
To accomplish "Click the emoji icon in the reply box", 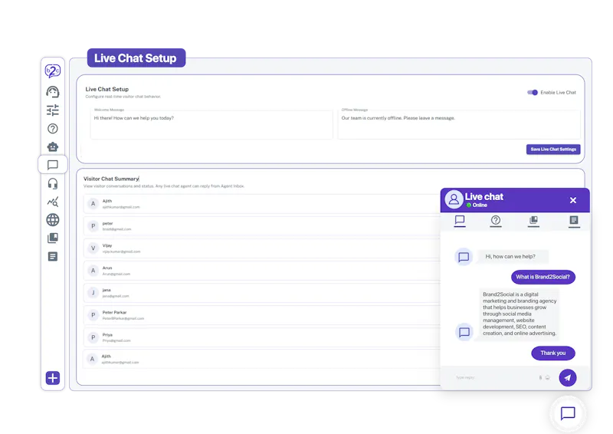I will [548, 378].
